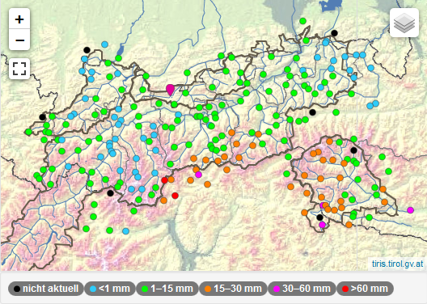Click the magenta location pin marker
The image size is (427, 304).
(170, 90)
